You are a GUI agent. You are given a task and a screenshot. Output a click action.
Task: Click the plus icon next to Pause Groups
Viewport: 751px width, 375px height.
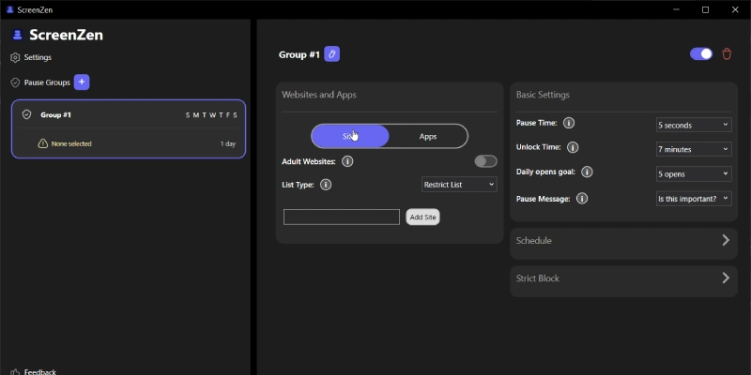tap(82, 82)
